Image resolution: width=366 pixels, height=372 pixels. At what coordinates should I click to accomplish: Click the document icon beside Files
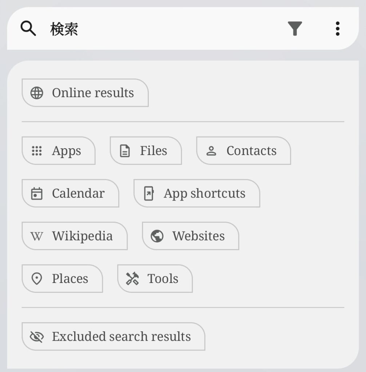pyautogui.click(x=125, y=151)
